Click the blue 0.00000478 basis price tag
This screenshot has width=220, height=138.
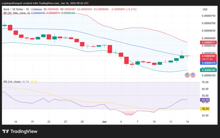(x=208, y=63)
